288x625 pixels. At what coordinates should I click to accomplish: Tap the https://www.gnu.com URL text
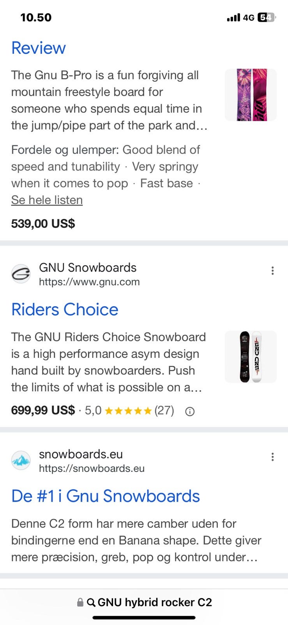point(89,282)
